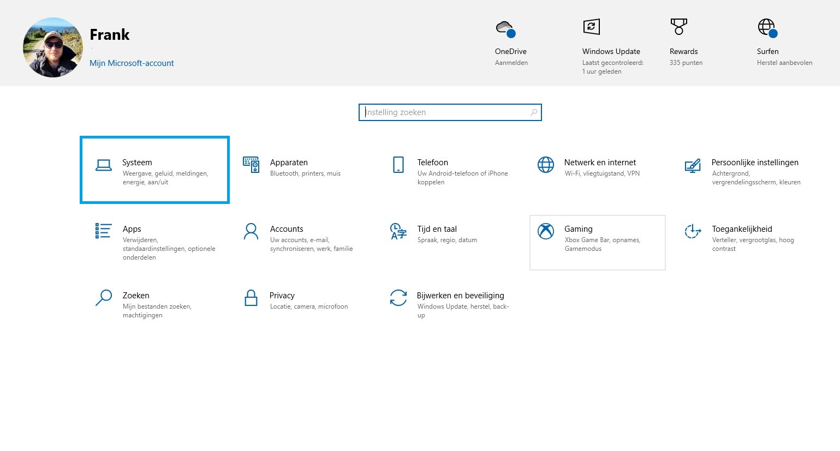840x451 pixels.
Task: Open the Toegankelijkheid category title
Action: [742, 229]
